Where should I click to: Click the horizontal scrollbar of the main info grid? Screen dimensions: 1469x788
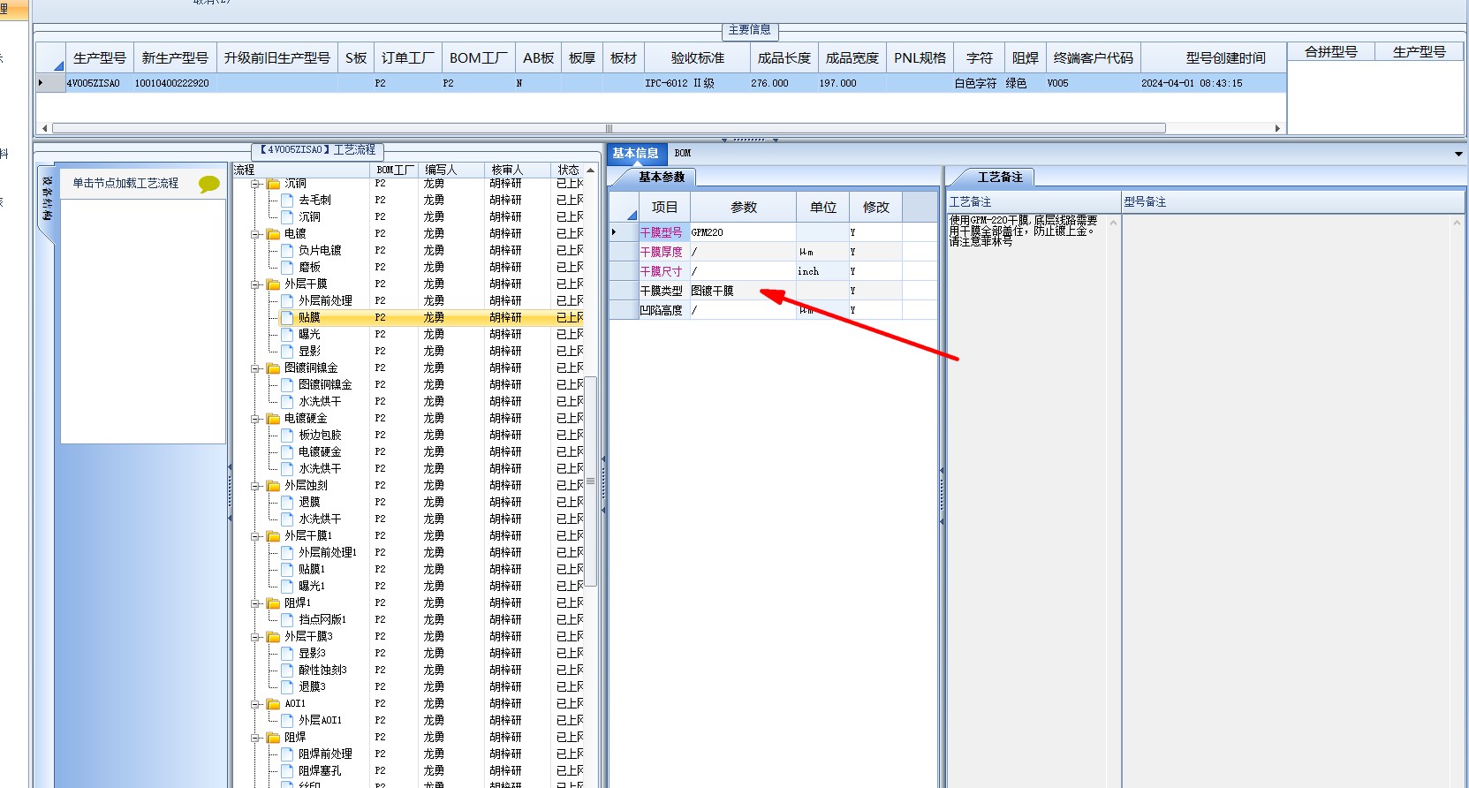(x=609, y=128)
